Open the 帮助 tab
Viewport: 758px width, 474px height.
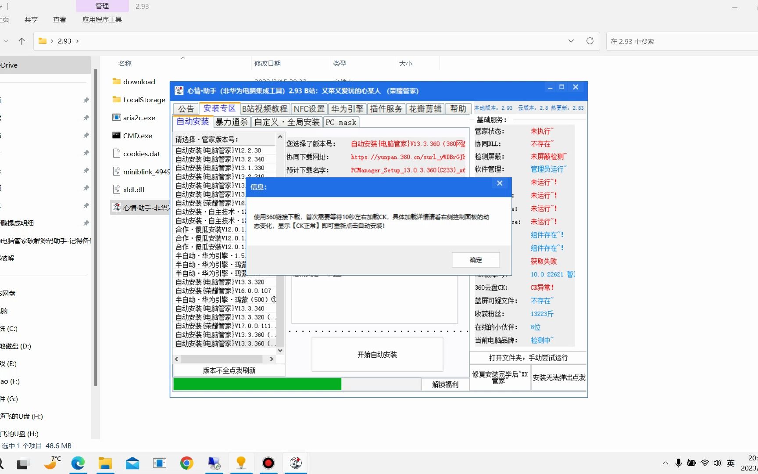(x=458, y=109)
